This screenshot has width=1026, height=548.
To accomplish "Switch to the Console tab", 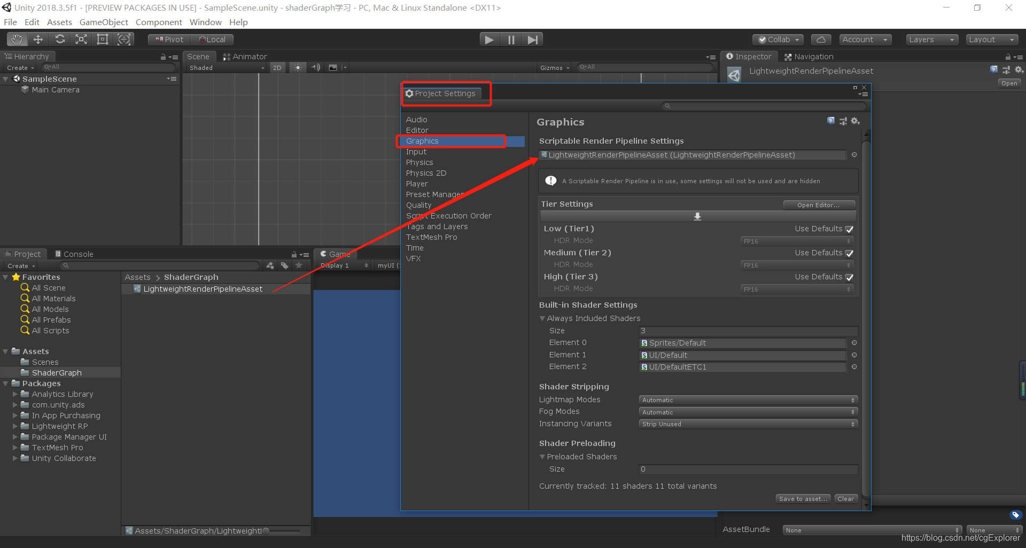I will pos(74,254).
